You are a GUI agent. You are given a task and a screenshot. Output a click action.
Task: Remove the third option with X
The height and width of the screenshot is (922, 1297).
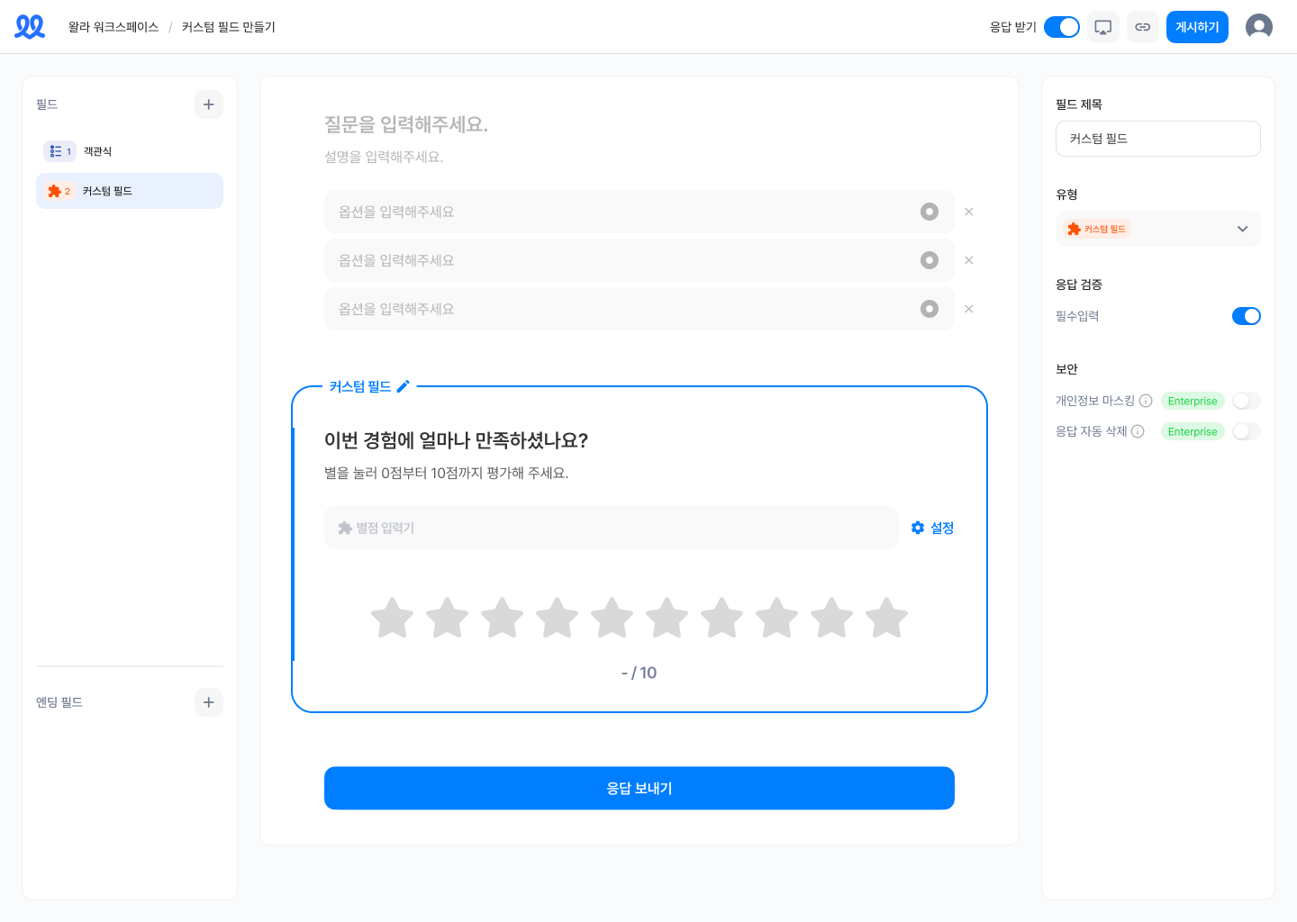click(x=969, y=309)
